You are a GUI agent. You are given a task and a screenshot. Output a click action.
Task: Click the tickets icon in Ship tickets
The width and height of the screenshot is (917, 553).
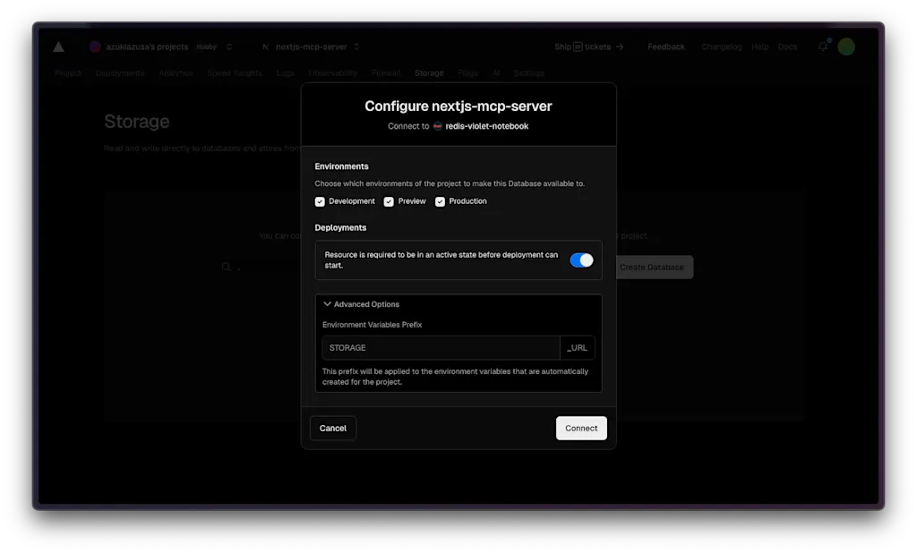pos(578,47)
